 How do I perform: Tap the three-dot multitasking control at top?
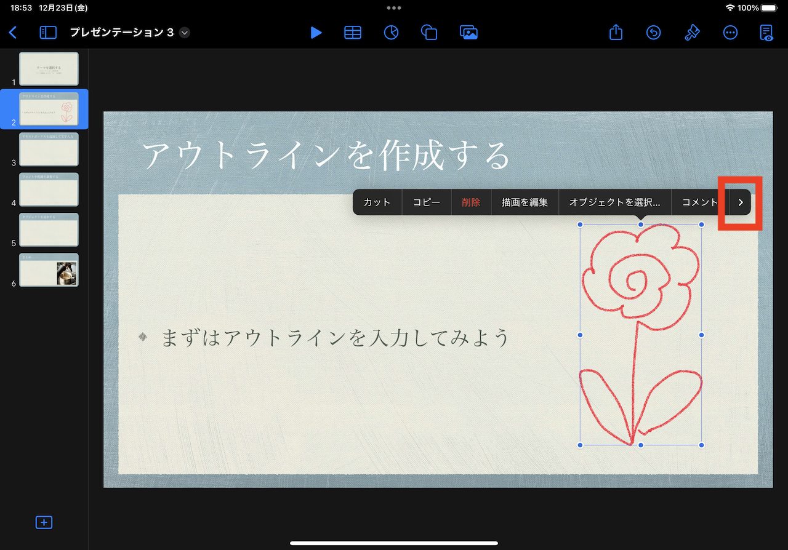[394, 8]
